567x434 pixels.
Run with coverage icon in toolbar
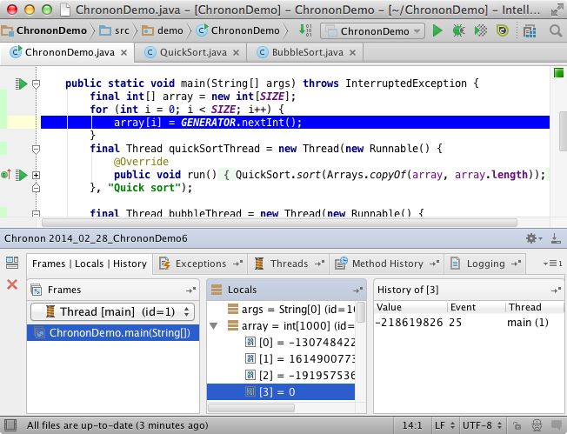480,30
